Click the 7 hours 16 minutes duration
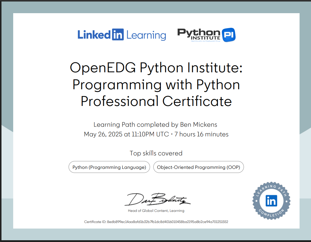The image size is (311, 242). [201, 134]
